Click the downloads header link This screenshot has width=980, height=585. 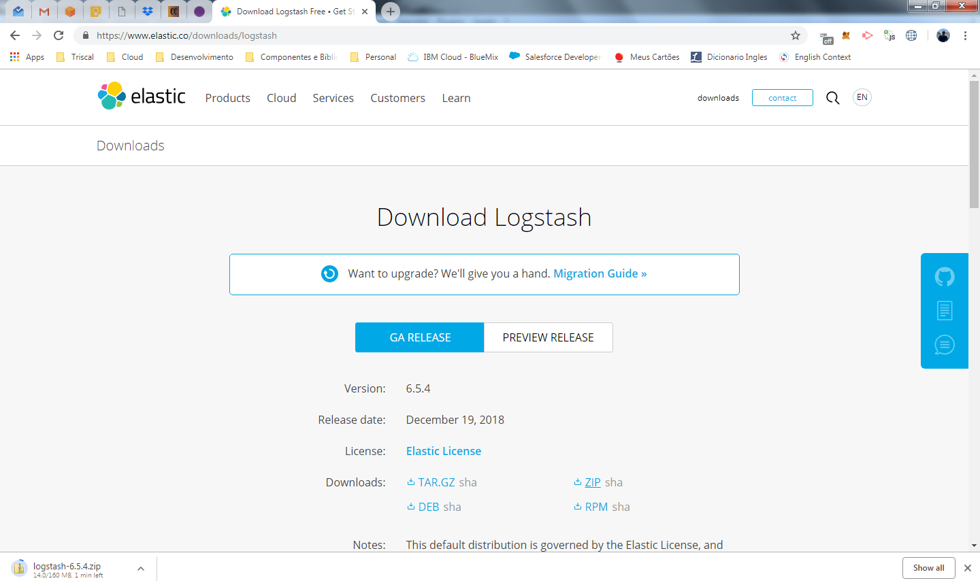point(718,98)
